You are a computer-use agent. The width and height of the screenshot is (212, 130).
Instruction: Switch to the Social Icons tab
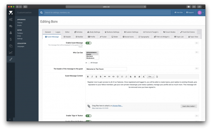click(128, 37)
